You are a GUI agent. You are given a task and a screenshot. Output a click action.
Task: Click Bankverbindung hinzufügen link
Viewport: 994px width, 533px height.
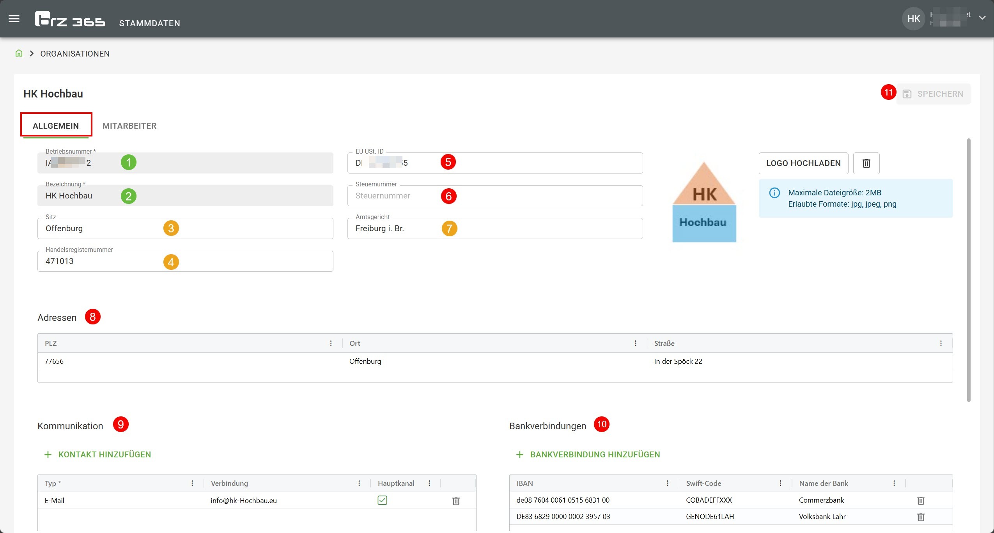(595, 455)
